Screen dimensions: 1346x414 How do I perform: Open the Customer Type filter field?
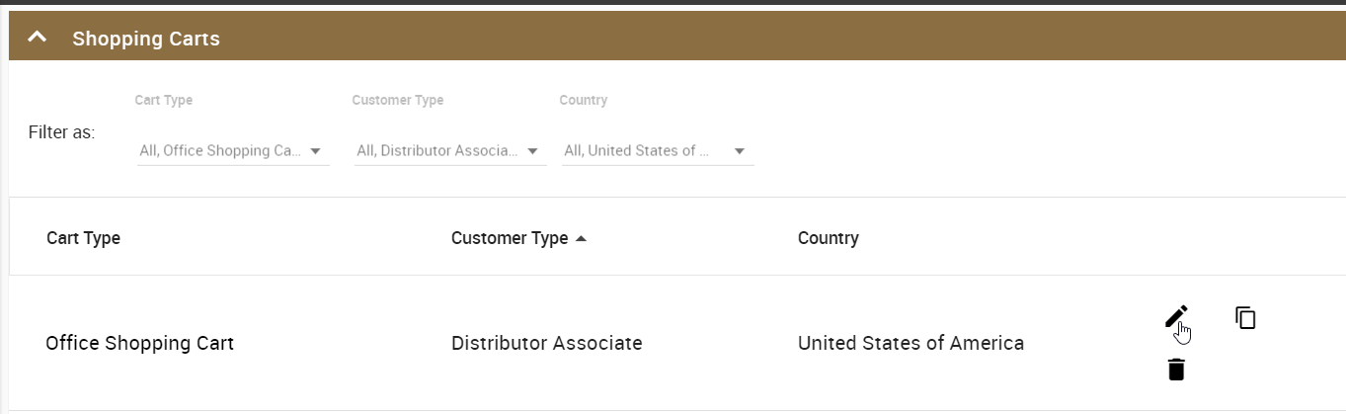point(437,151)
